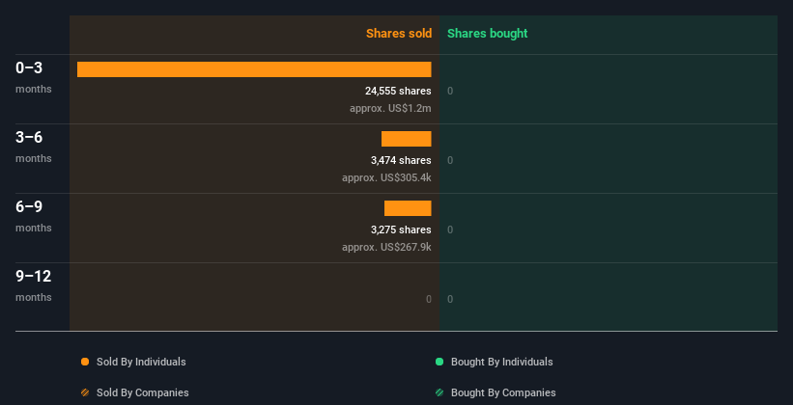Viewport: 793px width, 405px height.
Task: Click the green Bought By Individuals legend dot
Action: click(439, 362)
